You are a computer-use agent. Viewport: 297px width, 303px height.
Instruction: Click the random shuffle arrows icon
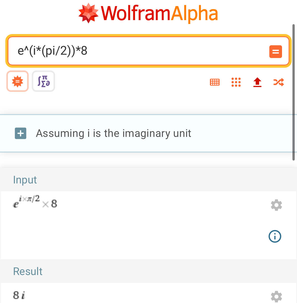(278, 82)
